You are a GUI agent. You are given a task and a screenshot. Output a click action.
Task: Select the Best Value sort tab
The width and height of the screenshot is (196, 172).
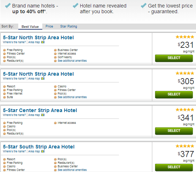click(x=30, y=26)
